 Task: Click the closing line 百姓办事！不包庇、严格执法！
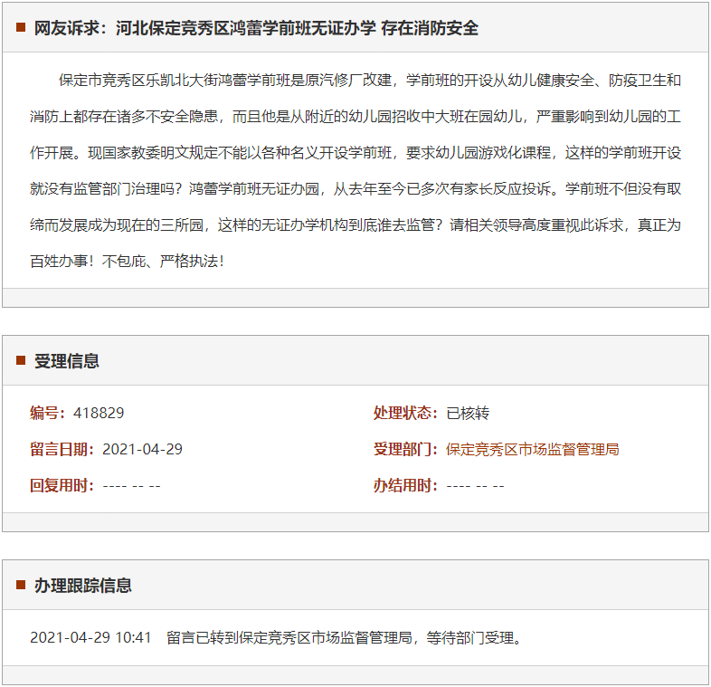[x=127, y=261]
